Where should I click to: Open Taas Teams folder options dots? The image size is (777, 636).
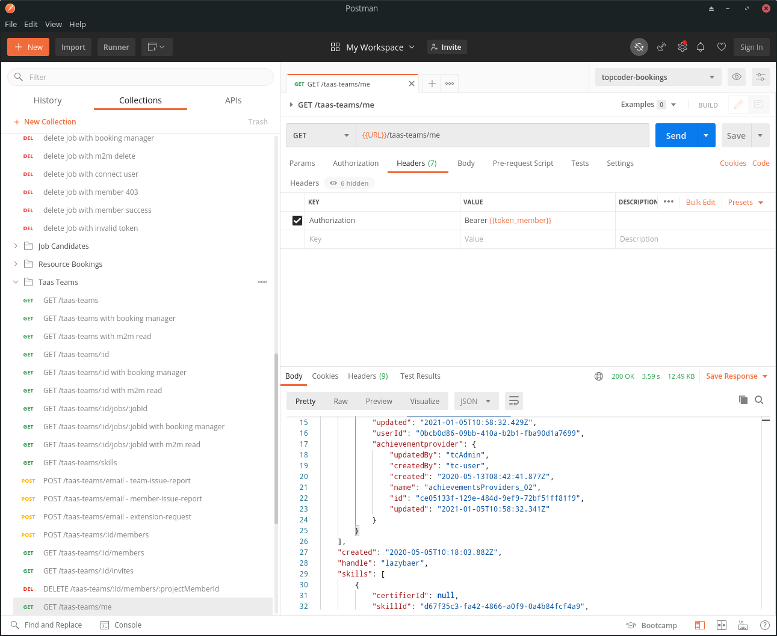pyautogui.click(x=262, y=282)
